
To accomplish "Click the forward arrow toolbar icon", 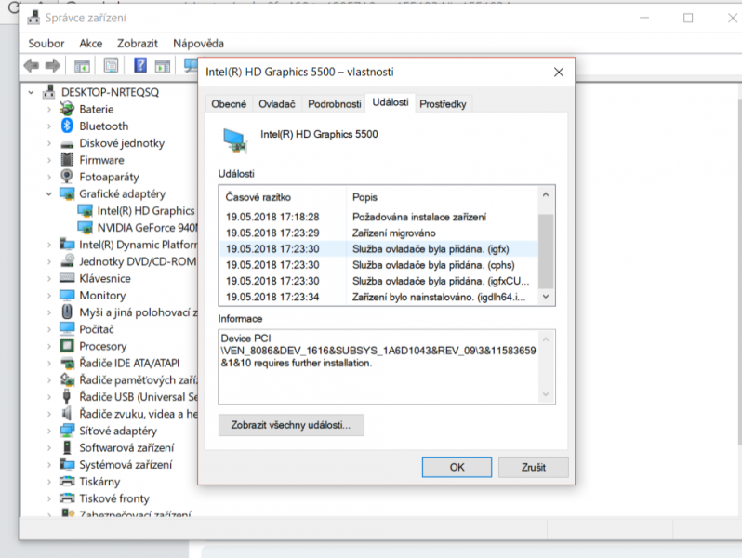I will [52, 66].
